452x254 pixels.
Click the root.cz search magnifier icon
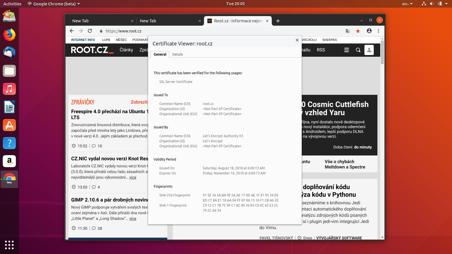358,50
